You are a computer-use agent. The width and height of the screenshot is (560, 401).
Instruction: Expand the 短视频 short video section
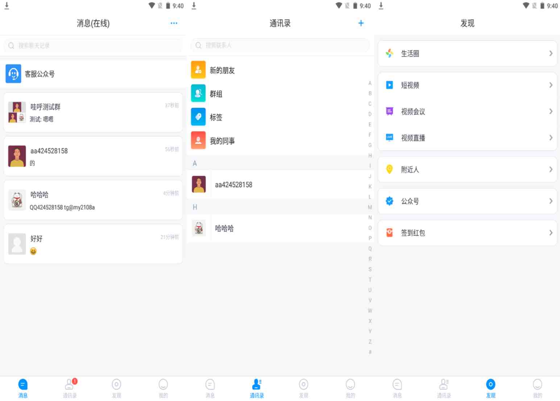click(467, 85)
